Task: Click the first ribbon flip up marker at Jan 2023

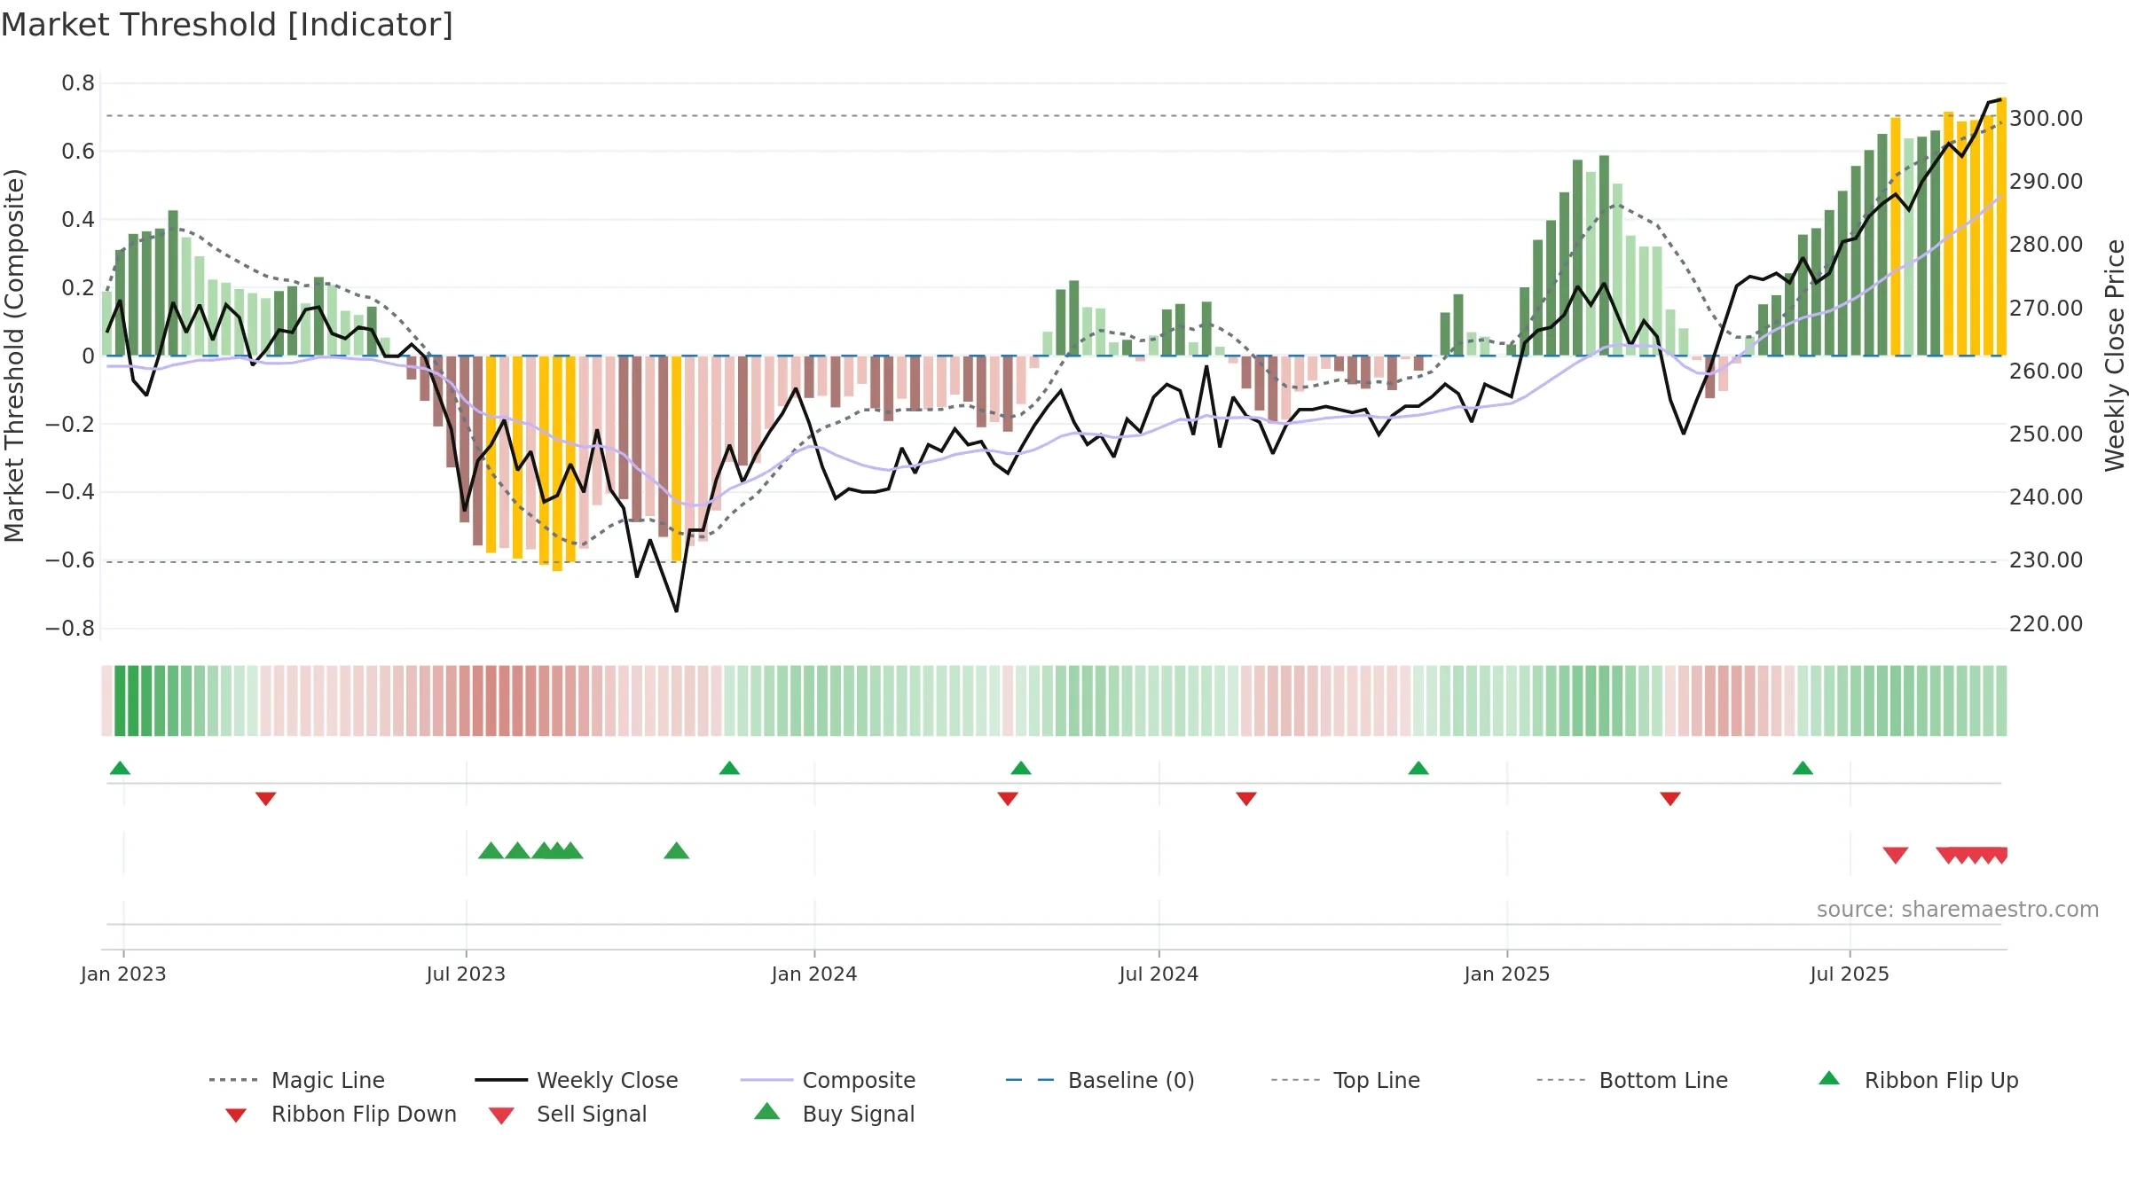Action: pos(120,768)
